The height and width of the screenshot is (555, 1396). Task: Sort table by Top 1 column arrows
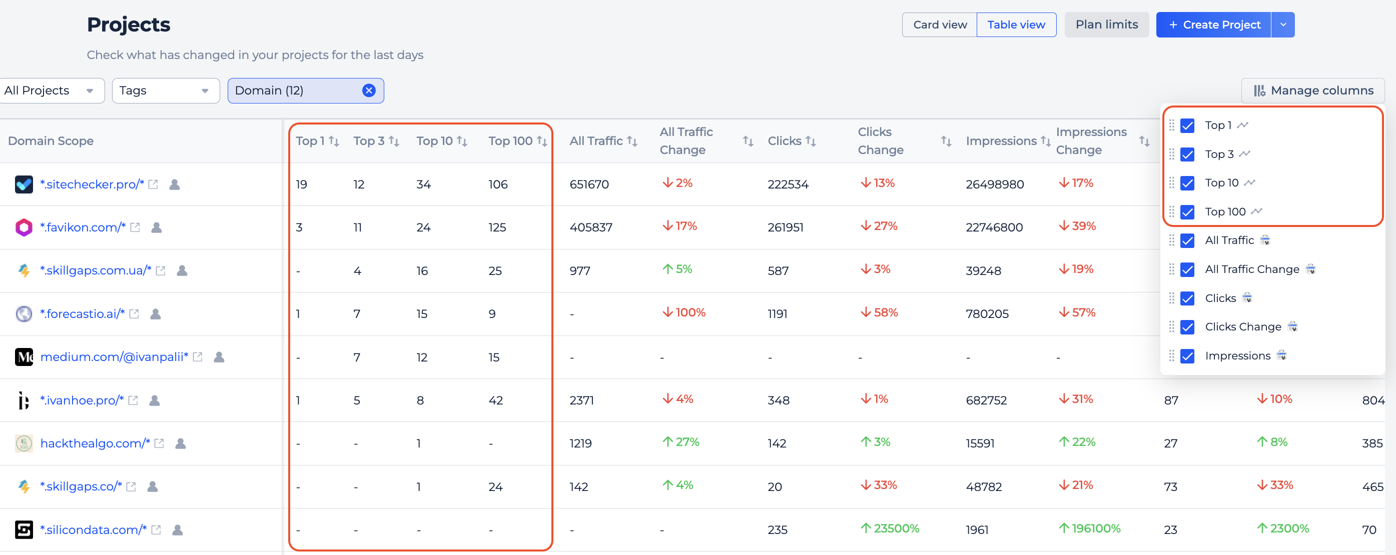[334, 141]
